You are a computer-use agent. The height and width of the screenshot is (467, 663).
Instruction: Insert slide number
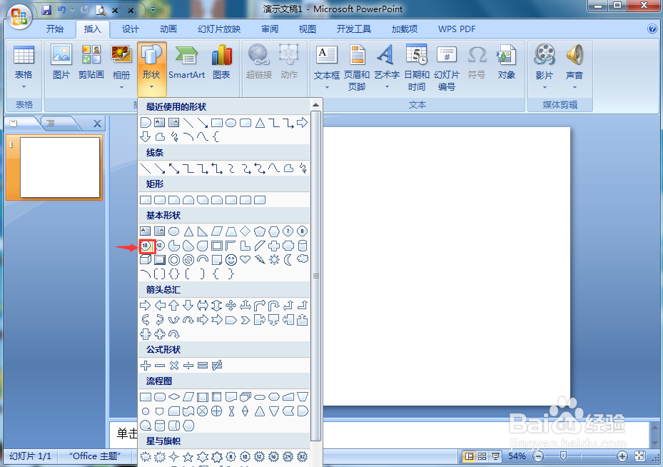(x=447, y=68)
